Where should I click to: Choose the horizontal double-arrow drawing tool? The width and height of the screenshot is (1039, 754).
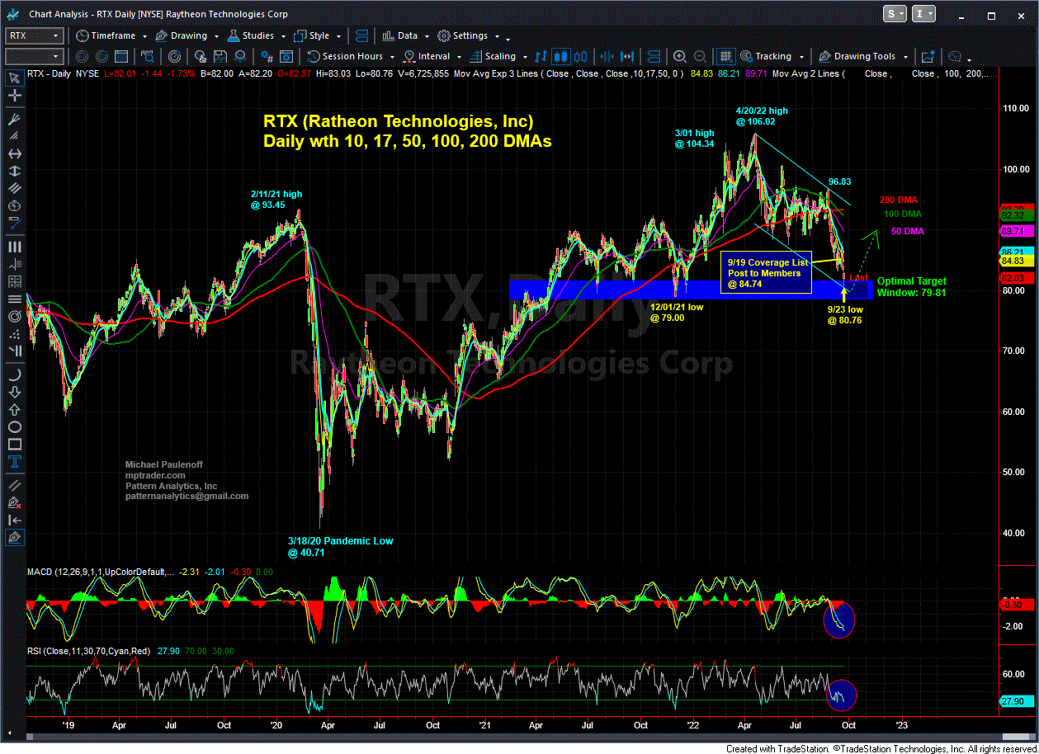point(14,154)
